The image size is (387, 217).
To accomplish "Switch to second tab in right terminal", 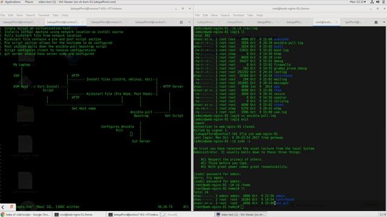I will (235, 22).
